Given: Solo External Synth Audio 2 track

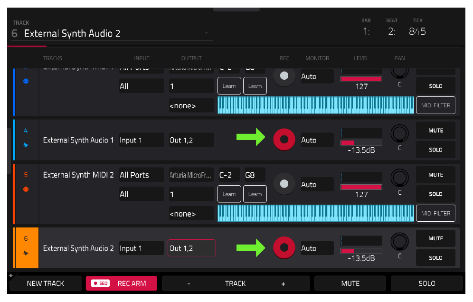Looking at the screenshot, I should 435,258.
